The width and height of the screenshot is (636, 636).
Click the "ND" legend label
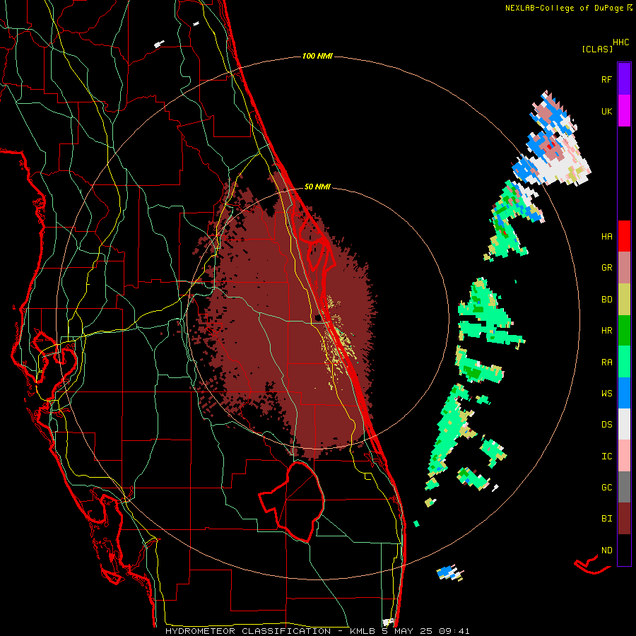pyautogui.click(x=606, y=550)
